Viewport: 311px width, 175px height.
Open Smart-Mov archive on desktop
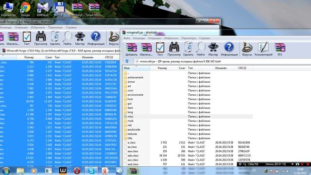click(x=94, y=9)
